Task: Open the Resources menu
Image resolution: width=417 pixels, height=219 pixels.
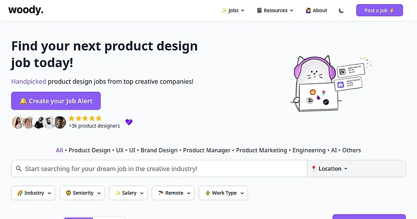Action: 275,10
